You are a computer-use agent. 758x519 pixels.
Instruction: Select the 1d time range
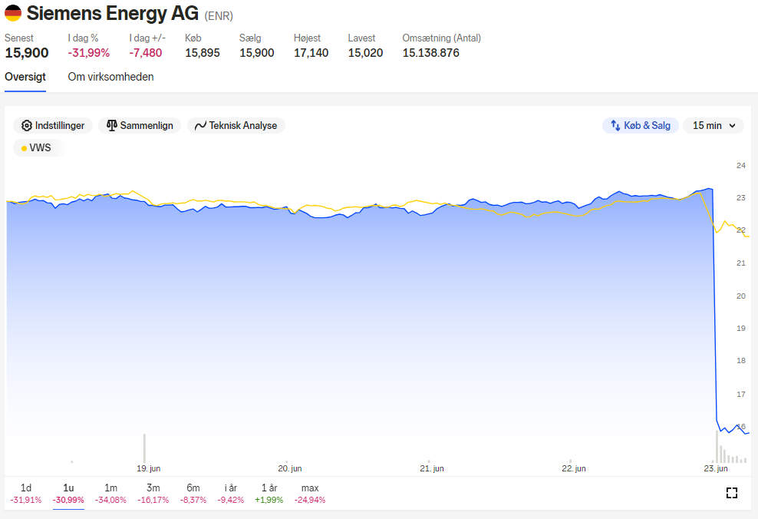coord(26,494)
